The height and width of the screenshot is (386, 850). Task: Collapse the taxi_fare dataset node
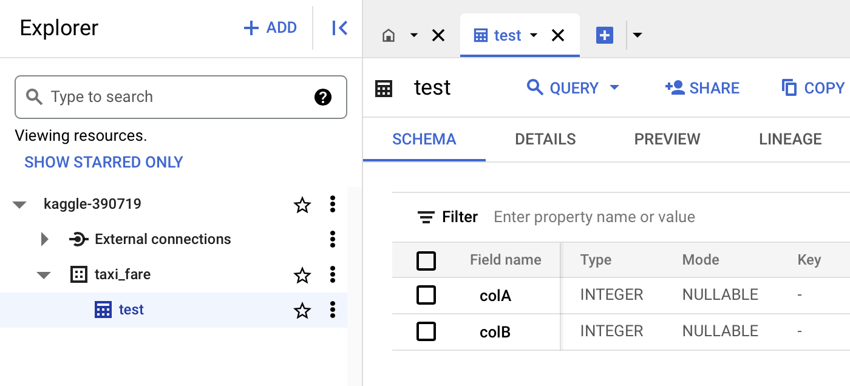pyautogui.click(x=44, y=276)
